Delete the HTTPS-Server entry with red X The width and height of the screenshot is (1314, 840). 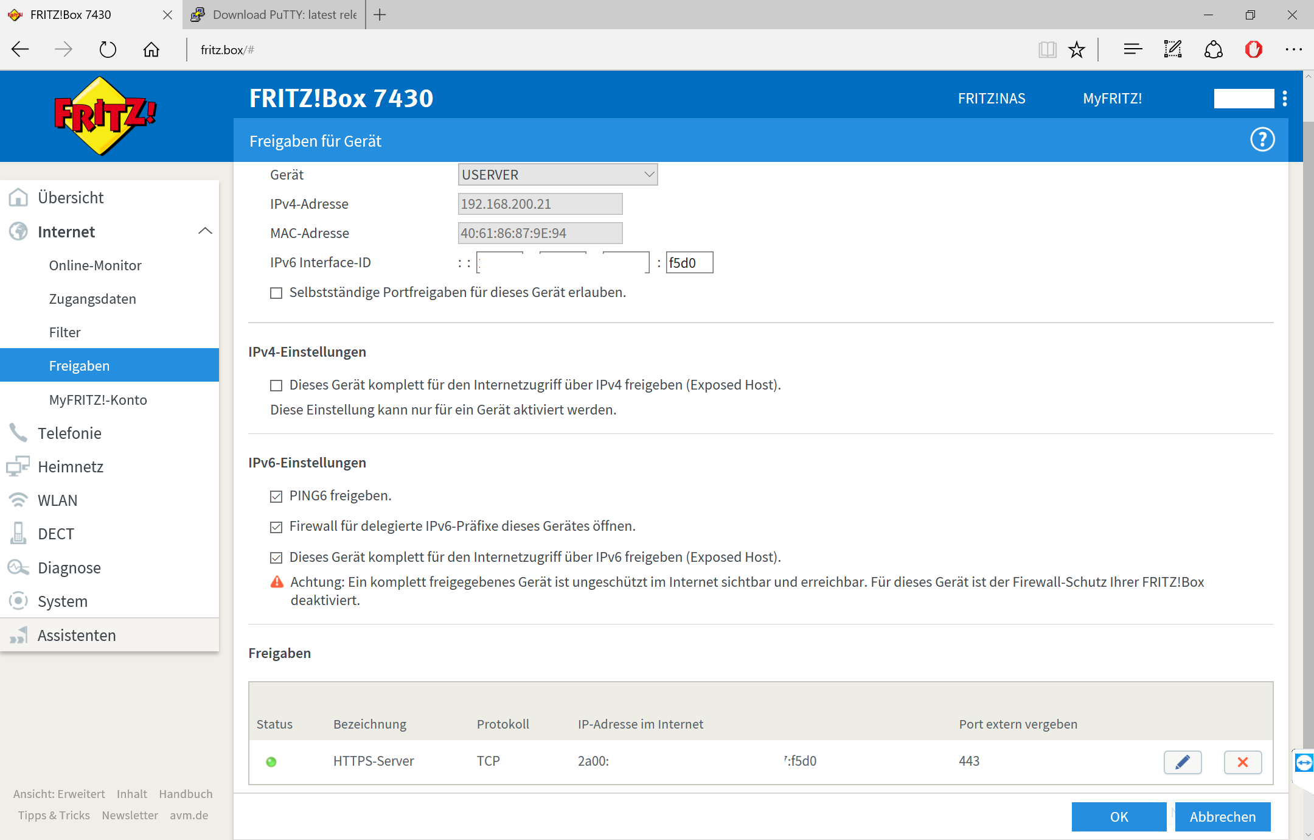click(x=1242, y=761)
